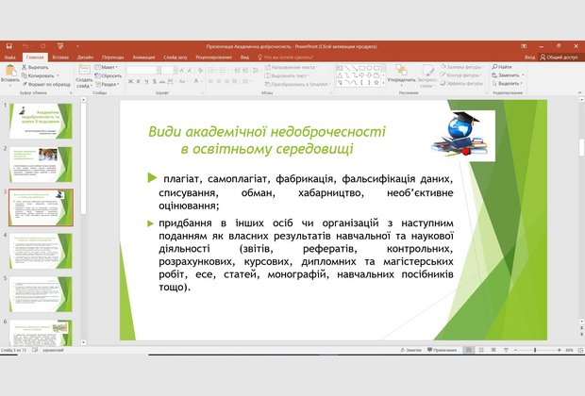The image size is (585, 396).
Task: Select the rectangle shape in shapes gallery
Action: [x=361, y=68]
